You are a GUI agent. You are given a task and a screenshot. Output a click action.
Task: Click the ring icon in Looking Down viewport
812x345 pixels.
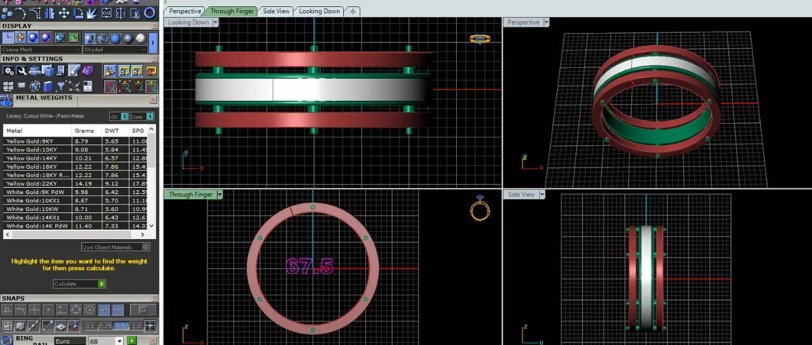tap(480, 39)
